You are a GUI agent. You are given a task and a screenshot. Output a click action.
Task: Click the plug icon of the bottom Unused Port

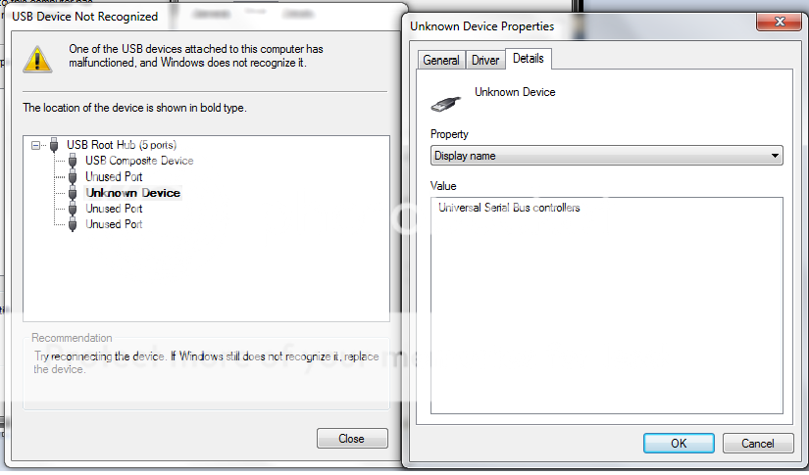74,224
